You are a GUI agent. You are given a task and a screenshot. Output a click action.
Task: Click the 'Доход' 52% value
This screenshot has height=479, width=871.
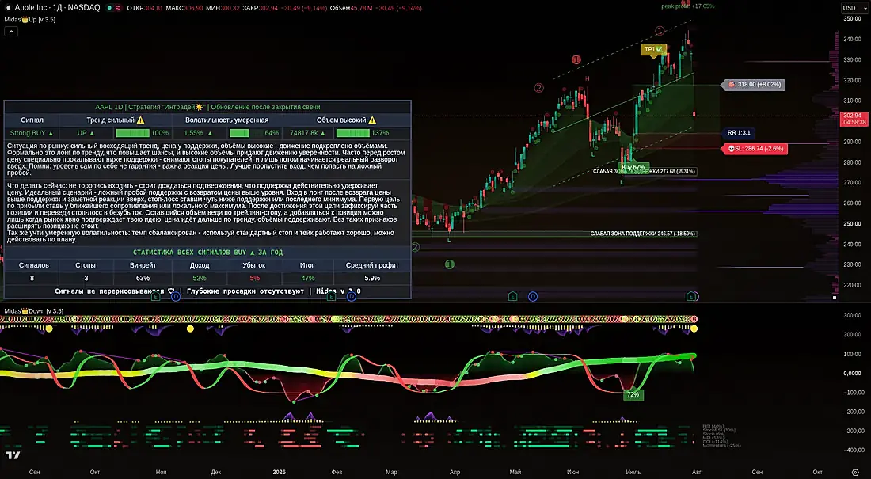(200, 278)
